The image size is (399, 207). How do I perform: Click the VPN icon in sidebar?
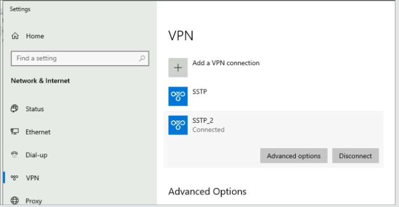point(15,178)
